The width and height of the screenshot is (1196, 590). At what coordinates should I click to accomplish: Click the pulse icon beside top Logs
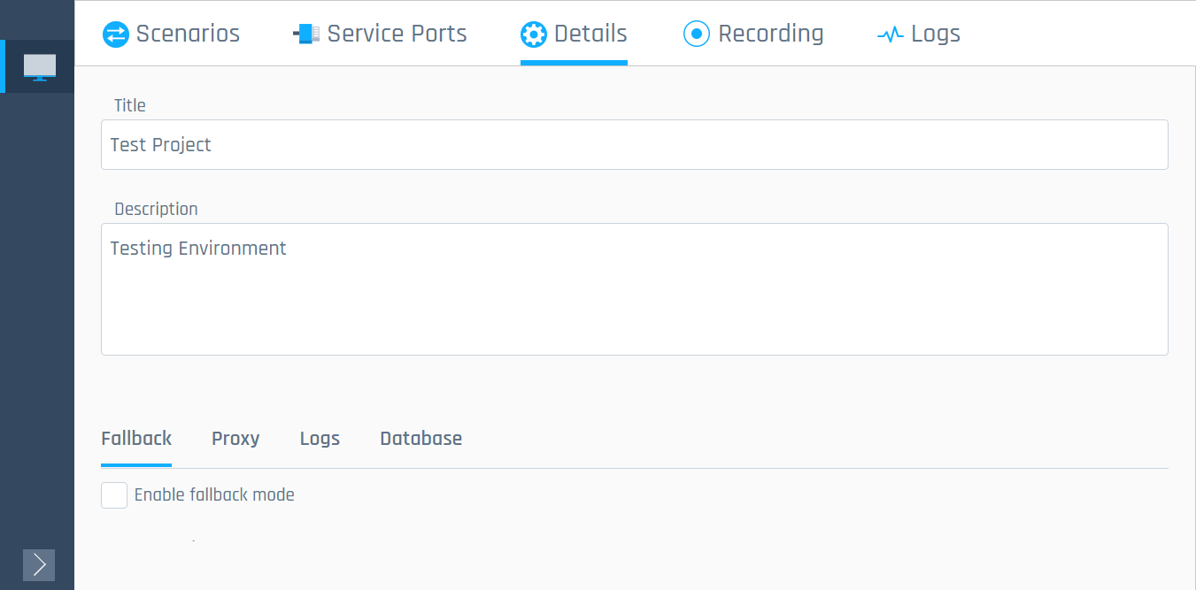coord(890,35)
